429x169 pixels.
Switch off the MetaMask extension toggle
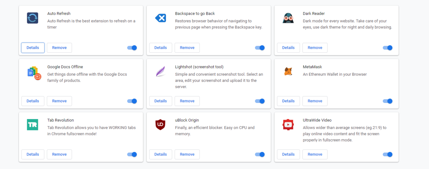387,101
